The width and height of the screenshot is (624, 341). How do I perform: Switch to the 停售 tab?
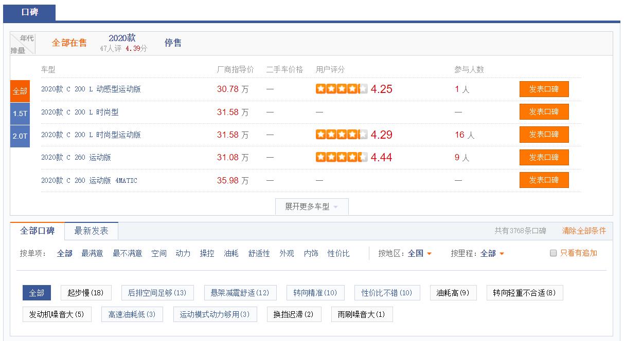[x=173, y=43]
